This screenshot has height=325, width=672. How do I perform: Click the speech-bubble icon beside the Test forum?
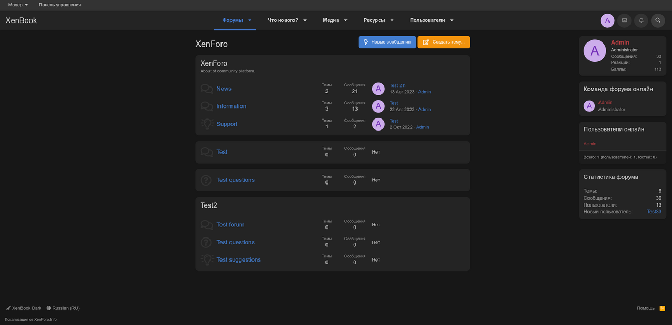[x=207, y=152]
